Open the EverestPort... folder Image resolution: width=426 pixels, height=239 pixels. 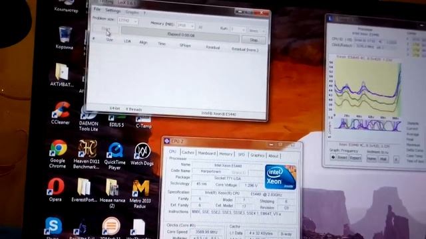click(x=84, y=191)
